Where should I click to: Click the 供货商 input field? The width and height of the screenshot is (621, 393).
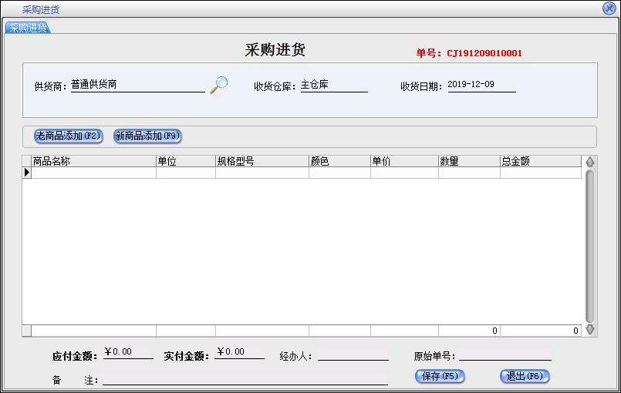138,85
